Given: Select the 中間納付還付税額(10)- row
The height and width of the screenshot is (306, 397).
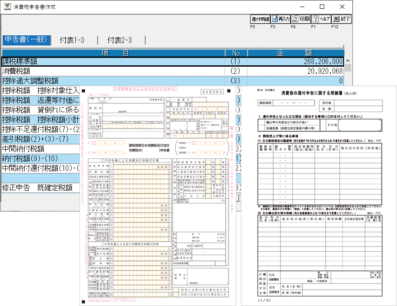Looking at the screenshot, I should (x=41, y=168).
